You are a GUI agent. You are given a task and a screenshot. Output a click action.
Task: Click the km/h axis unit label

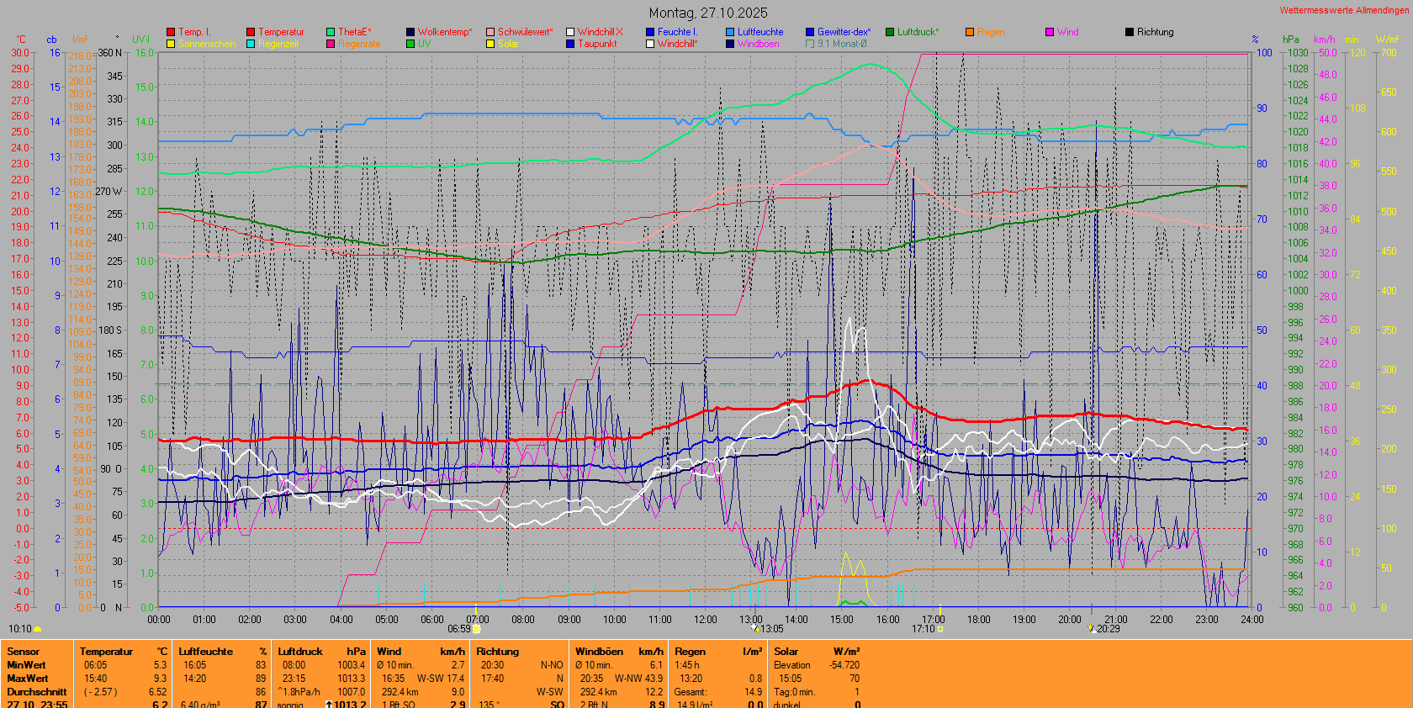point(1325,40)
